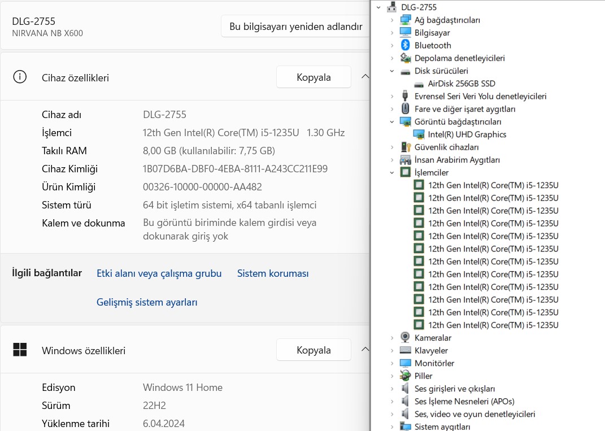Viewport: 605px width, 431px height.
Task: Expand the Güvenlik cihazları node
Action: (x=392, y=147)
